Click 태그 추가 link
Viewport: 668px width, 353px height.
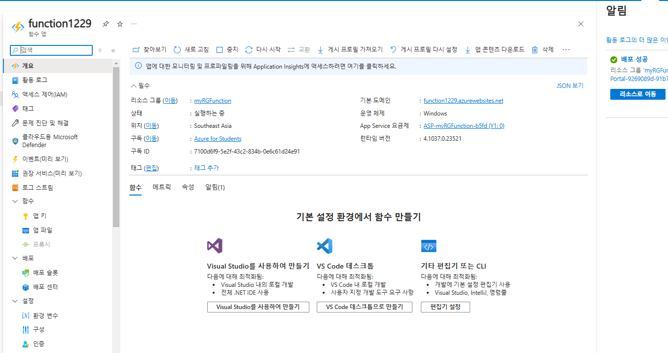pyautogui.click(x=207, y=168)
